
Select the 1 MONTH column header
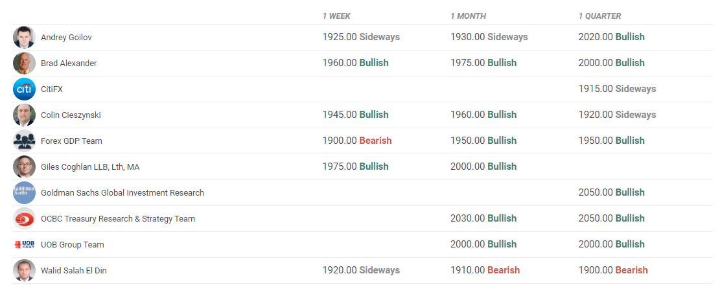[x=468, y=16]
